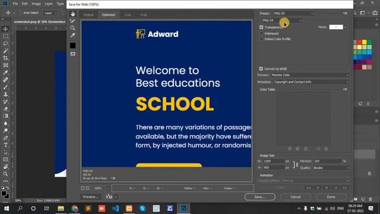Image resolution: width=380 pixels, height=214 pixels.
Task: Toggle the Transparency checkbox
Action: [261, 27]
